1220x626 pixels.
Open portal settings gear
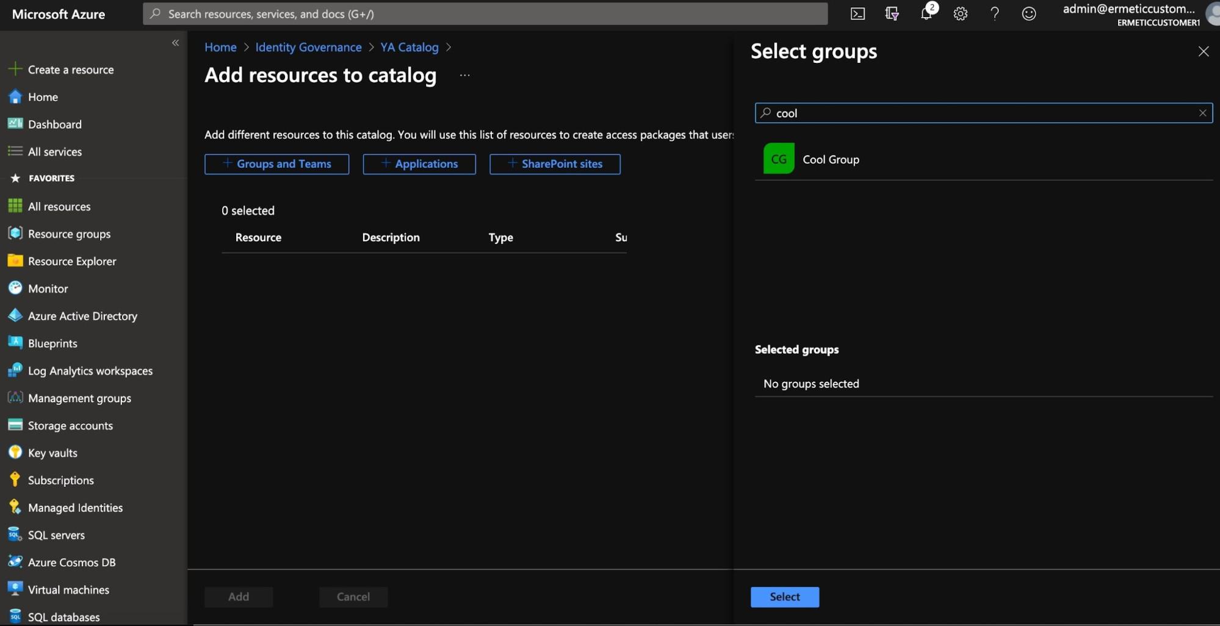(960, 13)
